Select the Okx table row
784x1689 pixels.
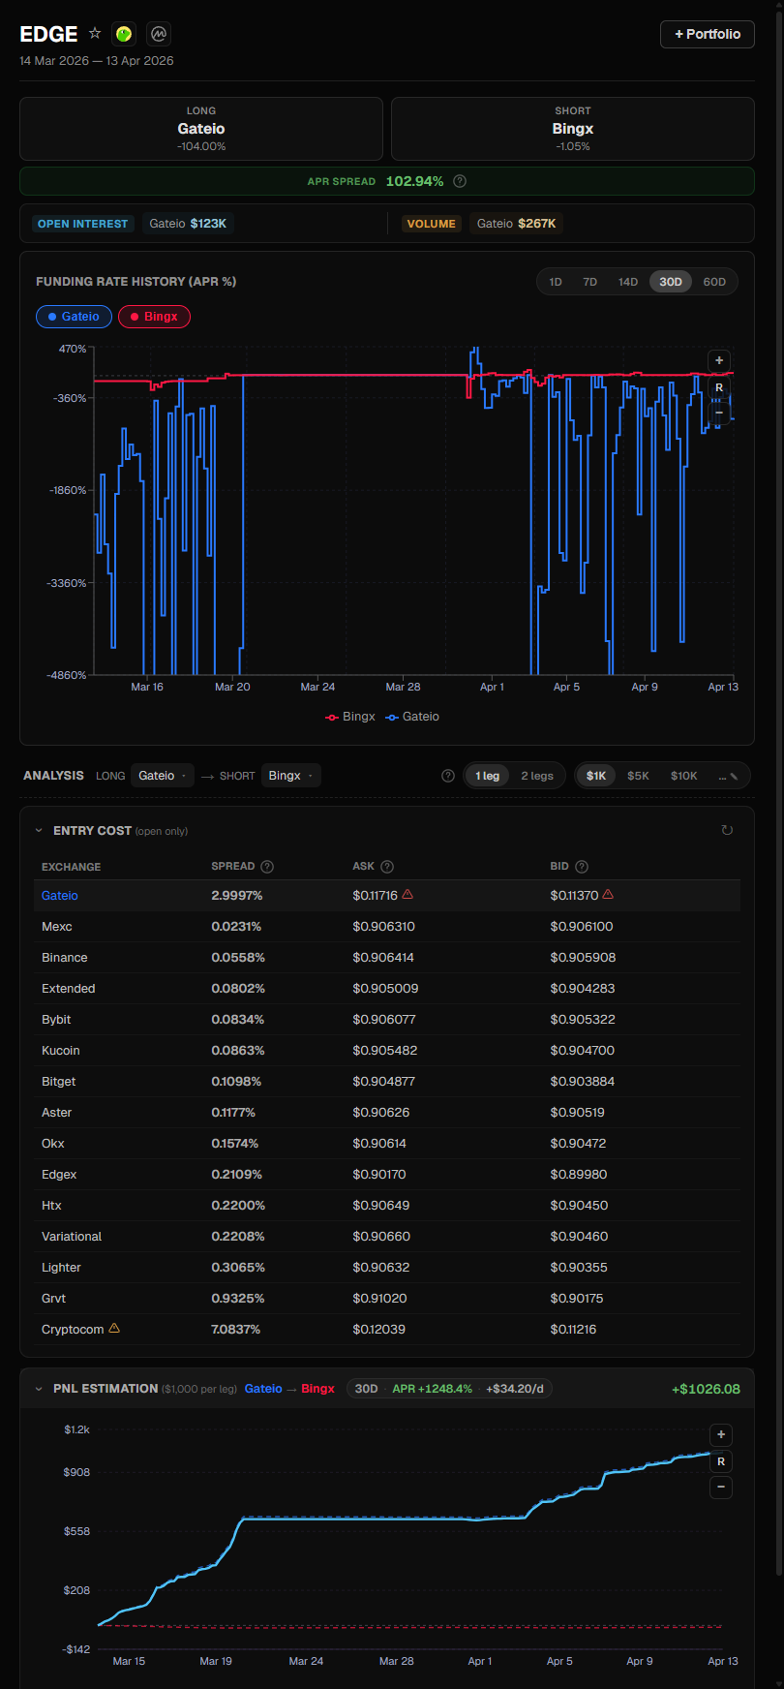pyautogui.click(x=387, y=1144)
